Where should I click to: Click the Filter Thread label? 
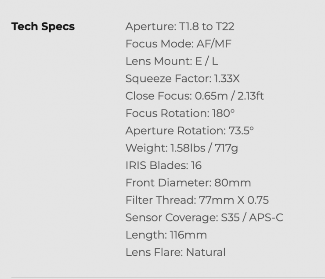(x=159, y=200)
